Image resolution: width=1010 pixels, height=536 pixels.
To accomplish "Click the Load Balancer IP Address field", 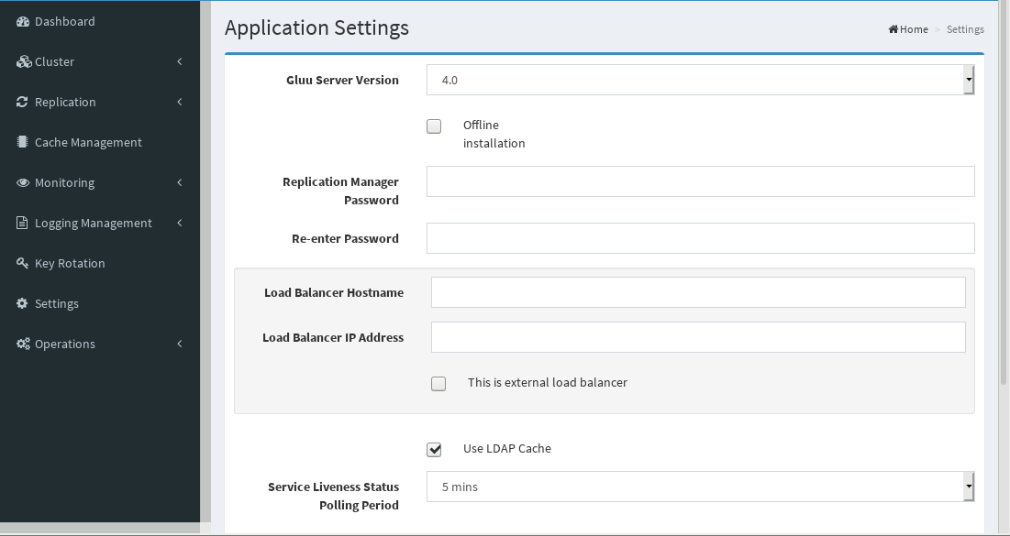I will (698, 337).
